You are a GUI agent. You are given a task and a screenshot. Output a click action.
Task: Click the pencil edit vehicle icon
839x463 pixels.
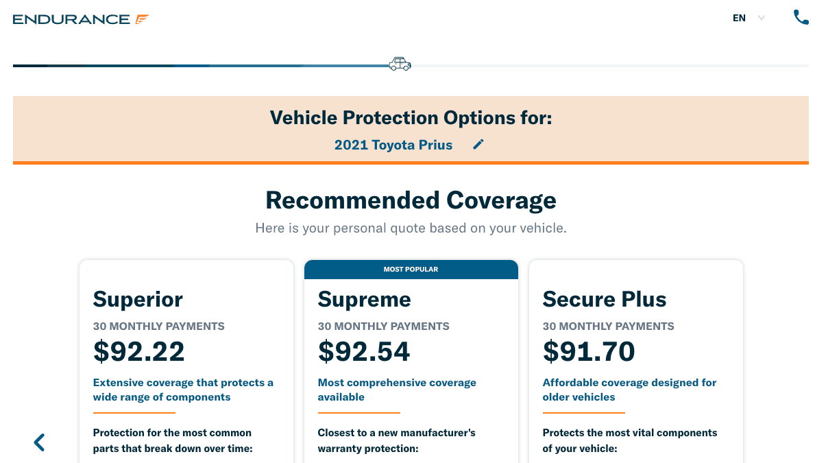tap(478, 144)
